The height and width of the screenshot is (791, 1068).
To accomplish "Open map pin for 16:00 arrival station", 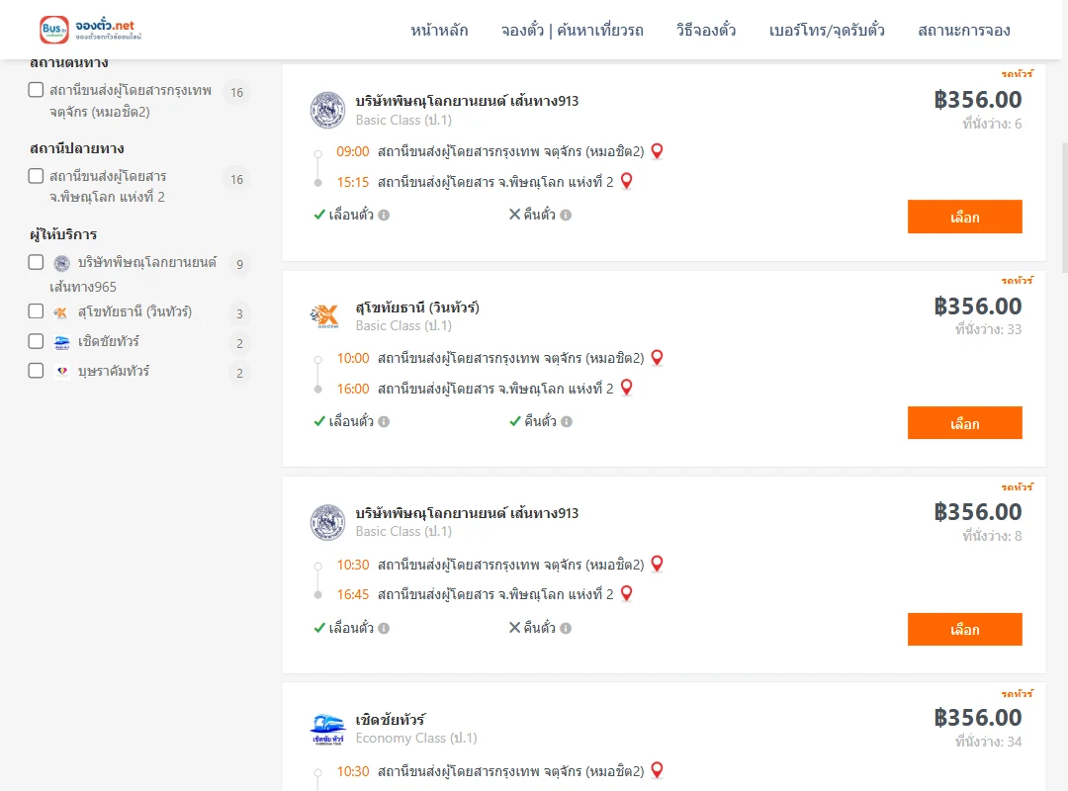I will pos(627,388).
